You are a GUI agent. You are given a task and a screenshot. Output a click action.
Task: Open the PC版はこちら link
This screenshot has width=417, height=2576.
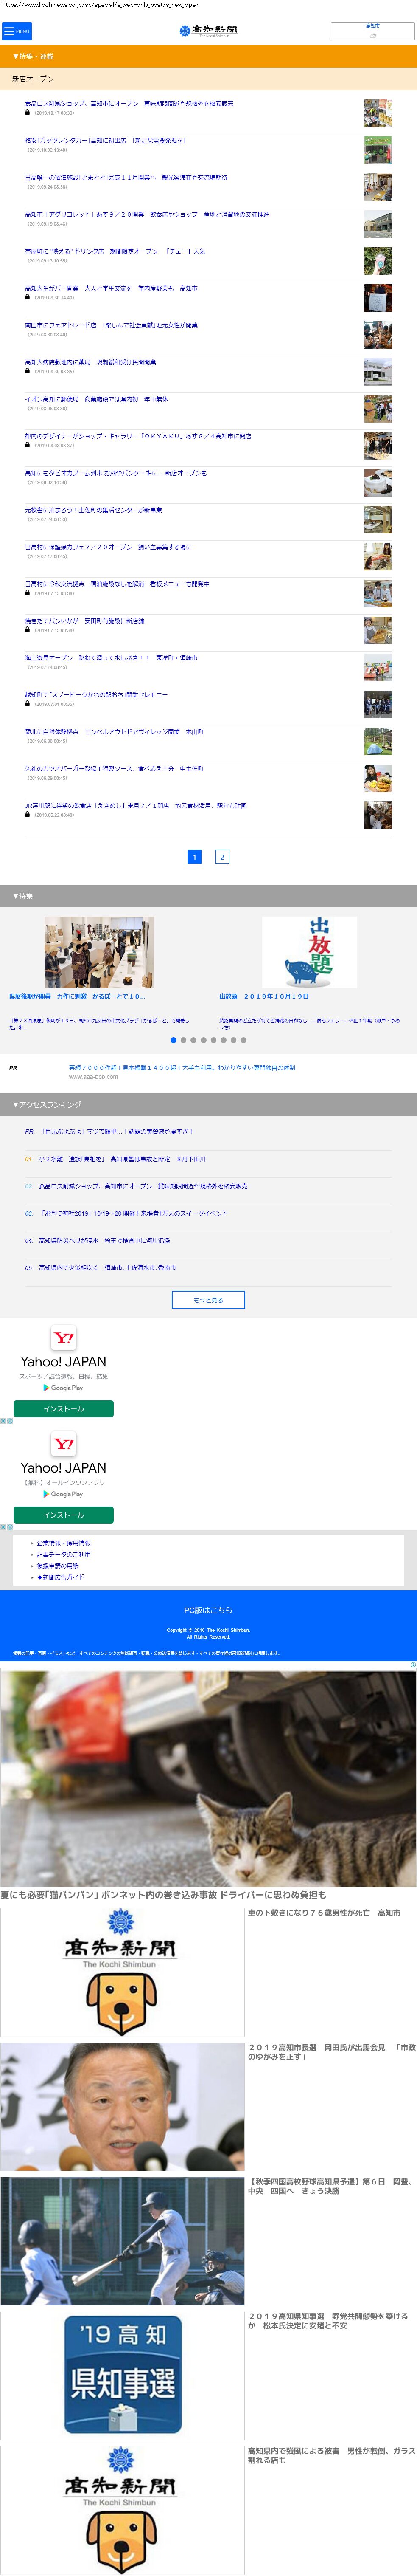tap(209, 1610)
